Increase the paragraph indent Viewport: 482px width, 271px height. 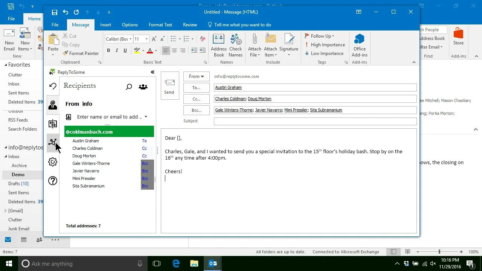click(203, 50)
